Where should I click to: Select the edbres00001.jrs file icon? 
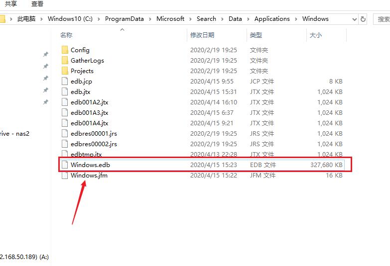point(65,133)
